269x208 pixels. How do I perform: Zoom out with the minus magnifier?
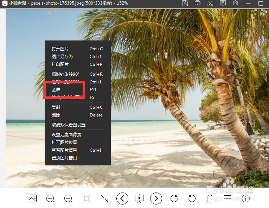pyautogui.click(x=68, y=198)
